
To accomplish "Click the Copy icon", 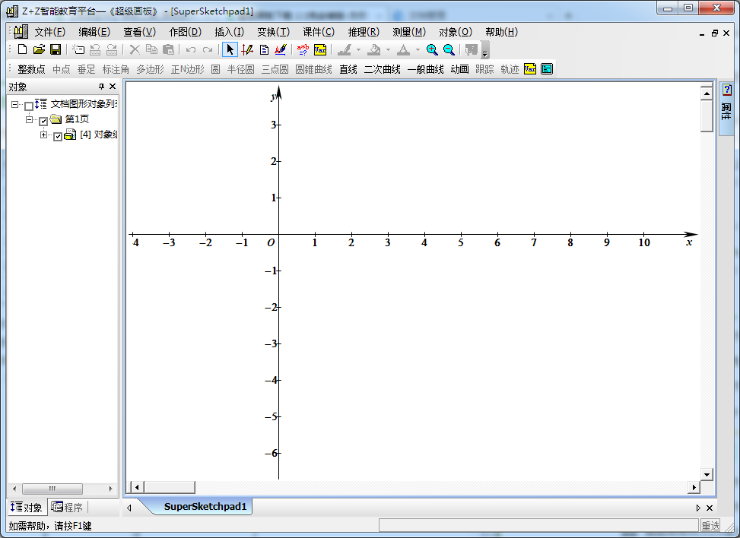I will pyautogui.click(x=151, y=49).
